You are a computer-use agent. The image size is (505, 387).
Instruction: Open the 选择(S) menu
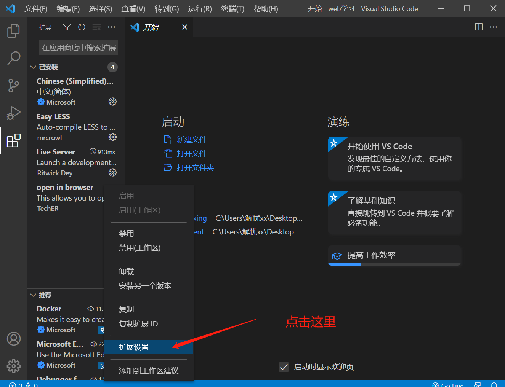100,8
